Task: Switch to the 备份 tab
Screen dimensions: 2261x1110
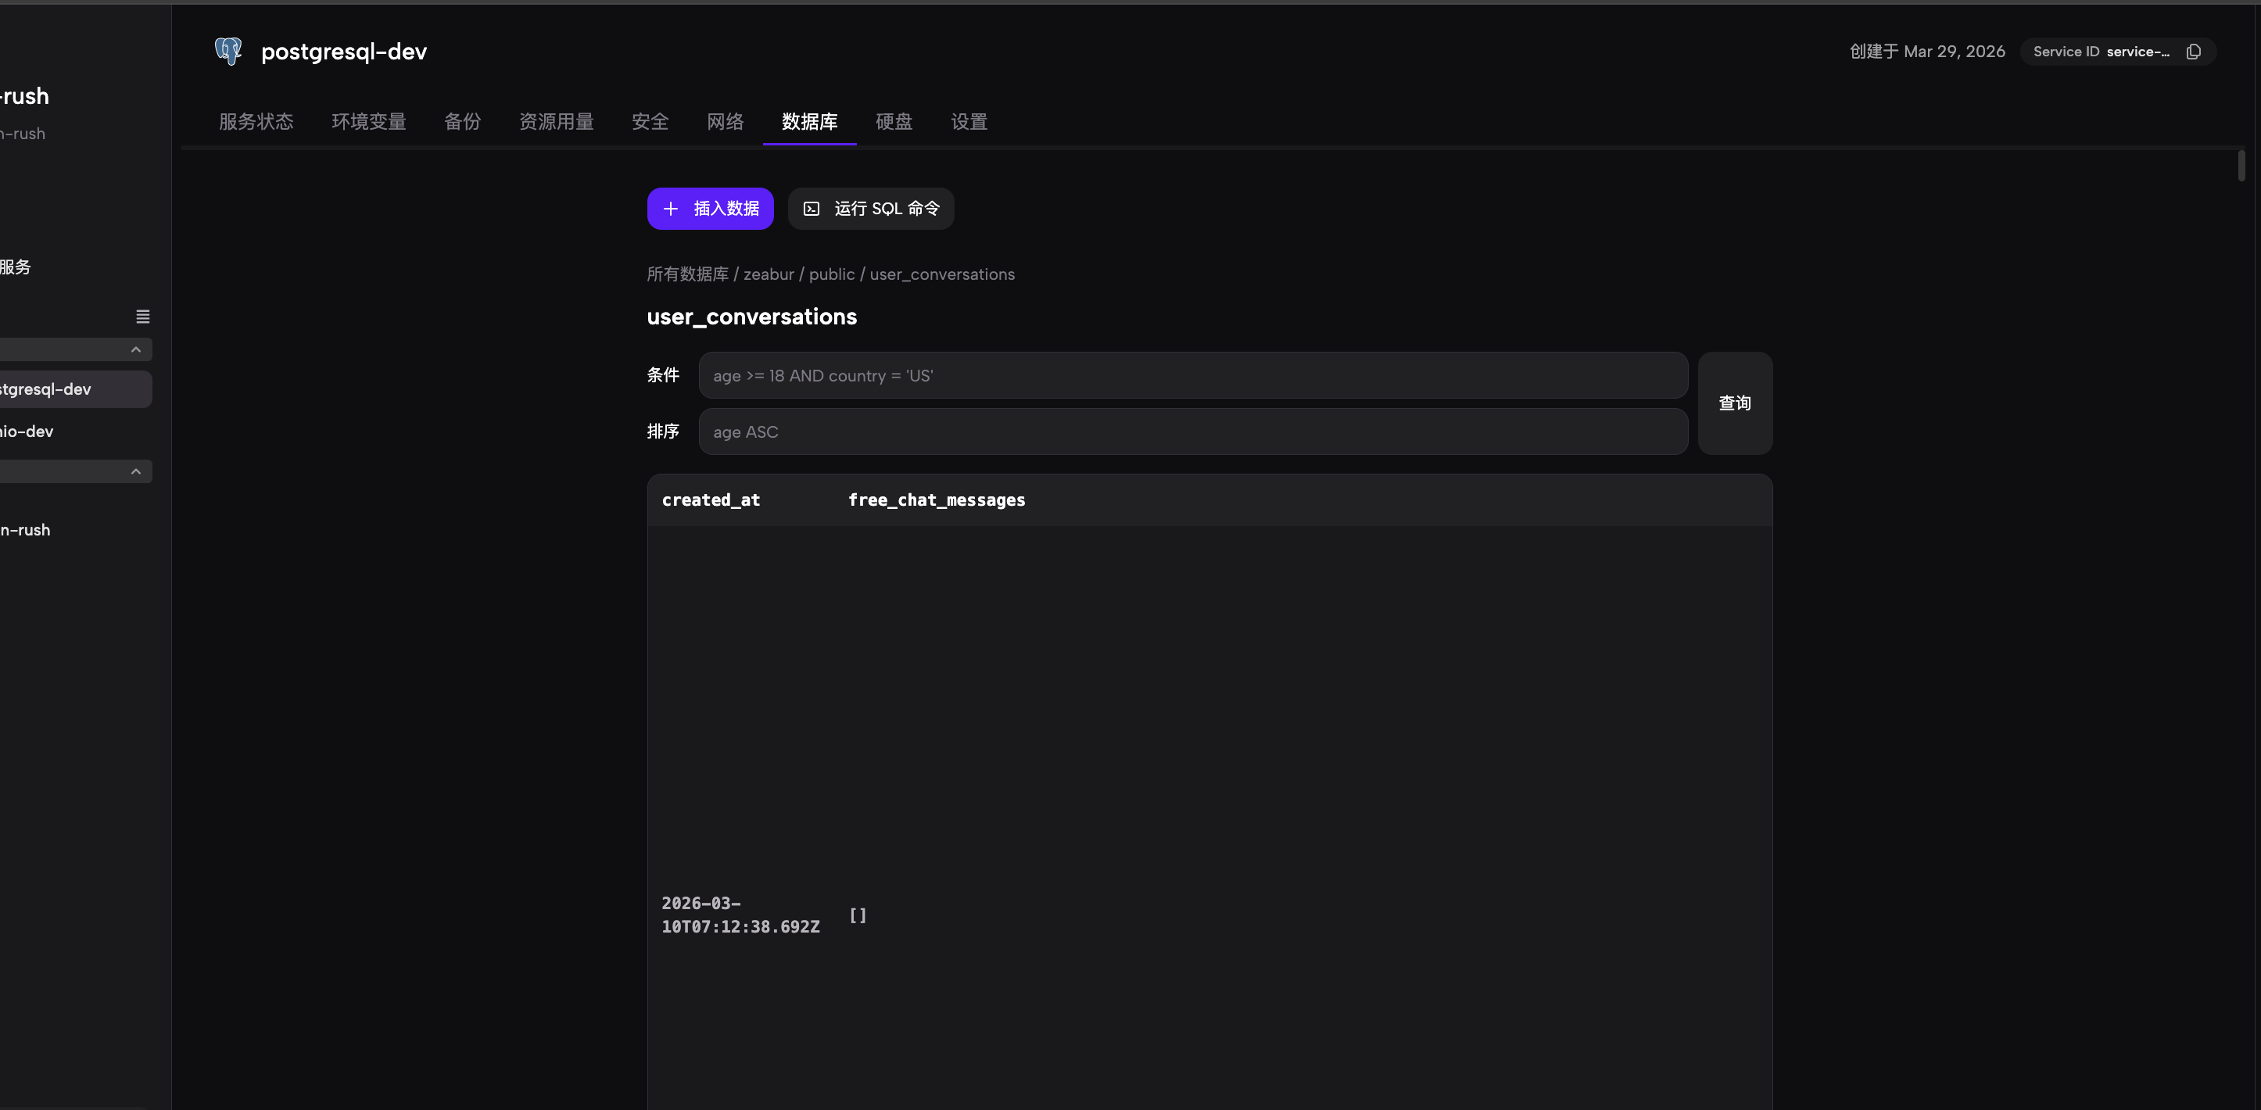Action: [463, 122]
